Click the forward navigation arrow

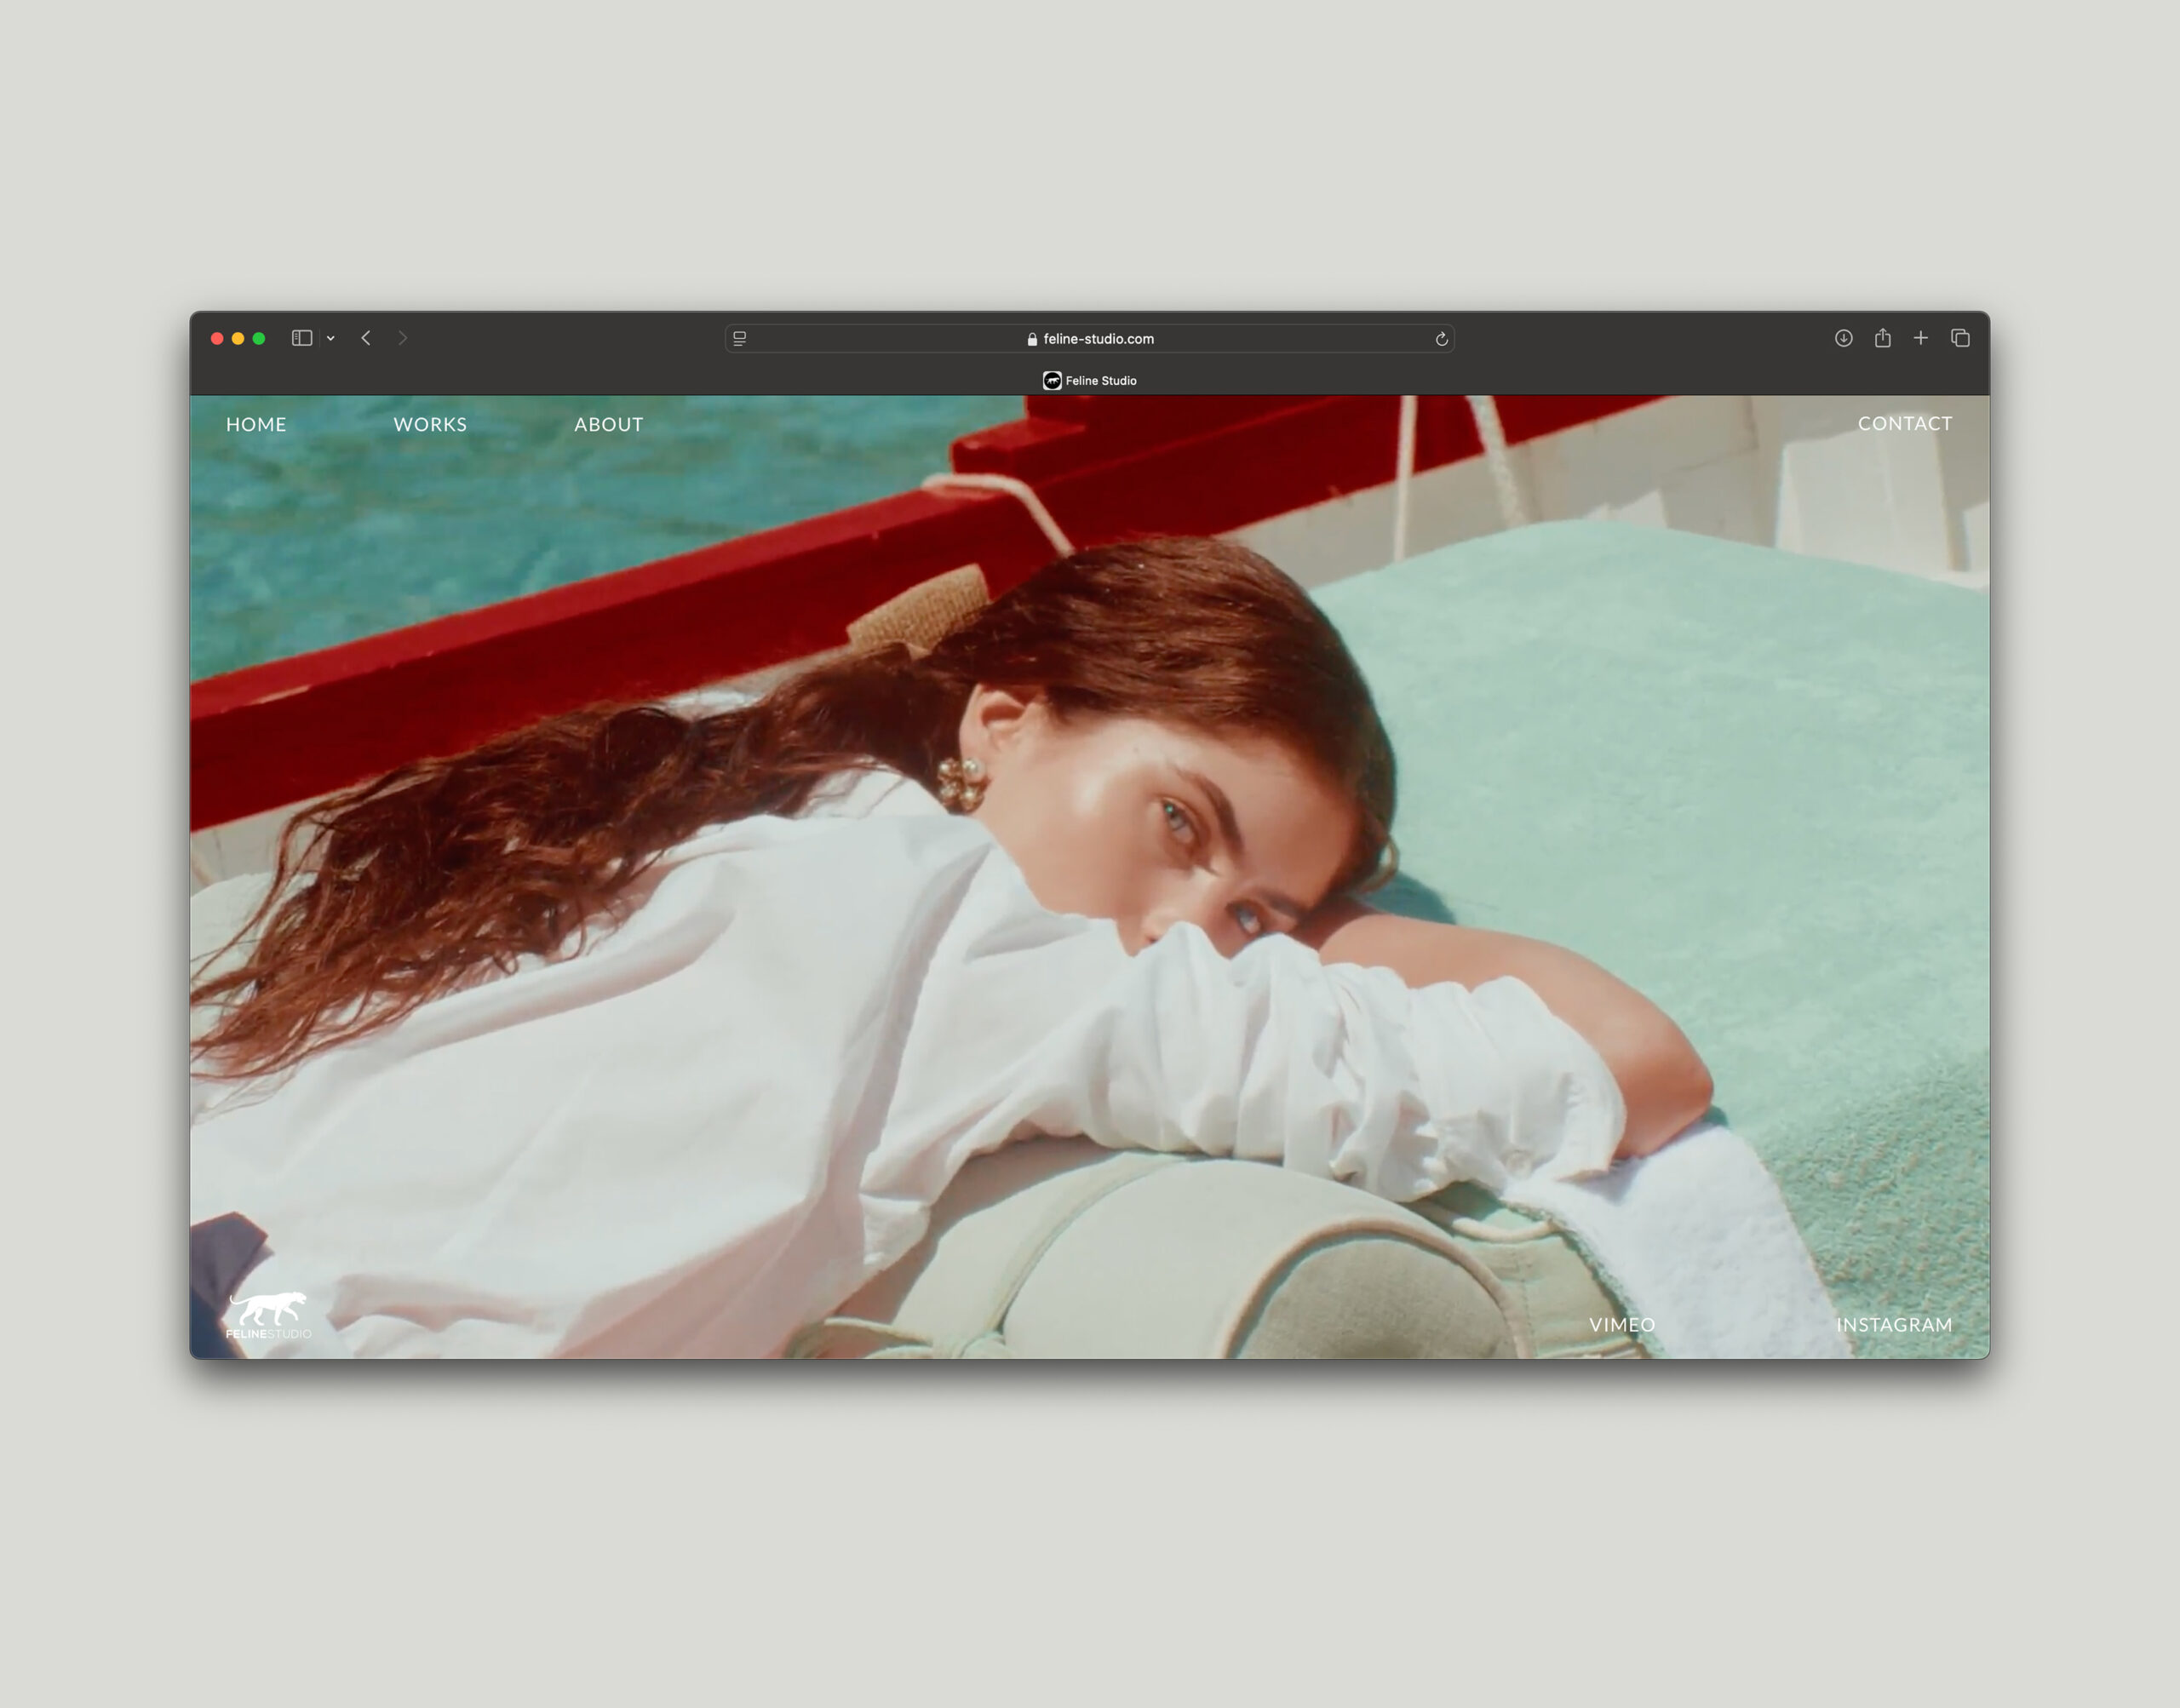point(402,338)
